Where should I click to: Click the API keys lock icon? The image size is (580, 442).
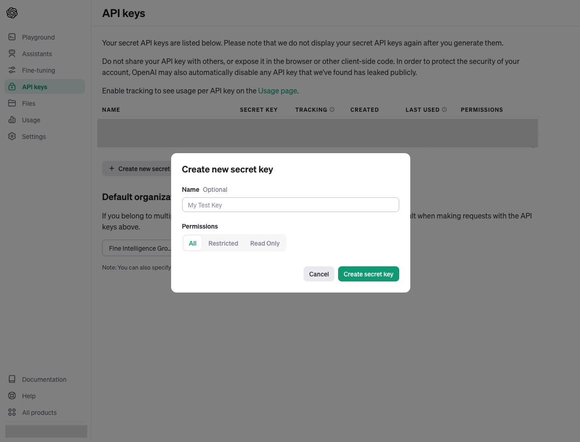(12, 87)
